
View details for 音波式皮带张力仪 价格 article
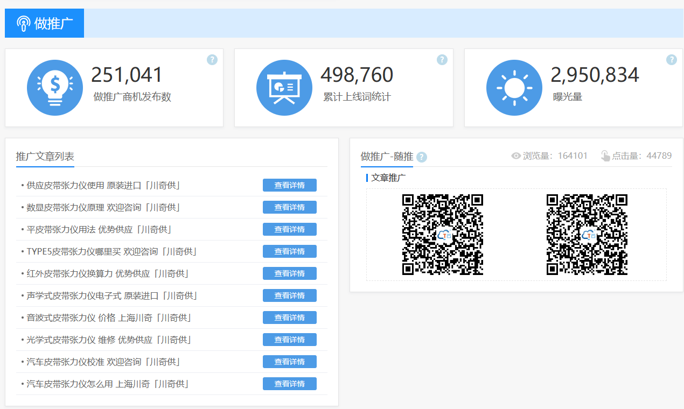(x=290, y=318)
